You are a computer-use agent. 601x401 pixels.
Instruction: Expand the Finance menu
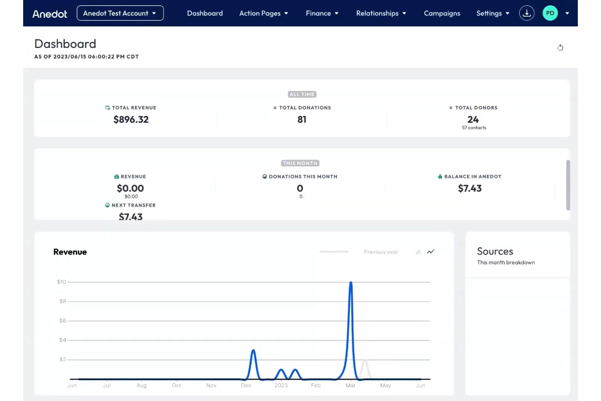[322, 13]
